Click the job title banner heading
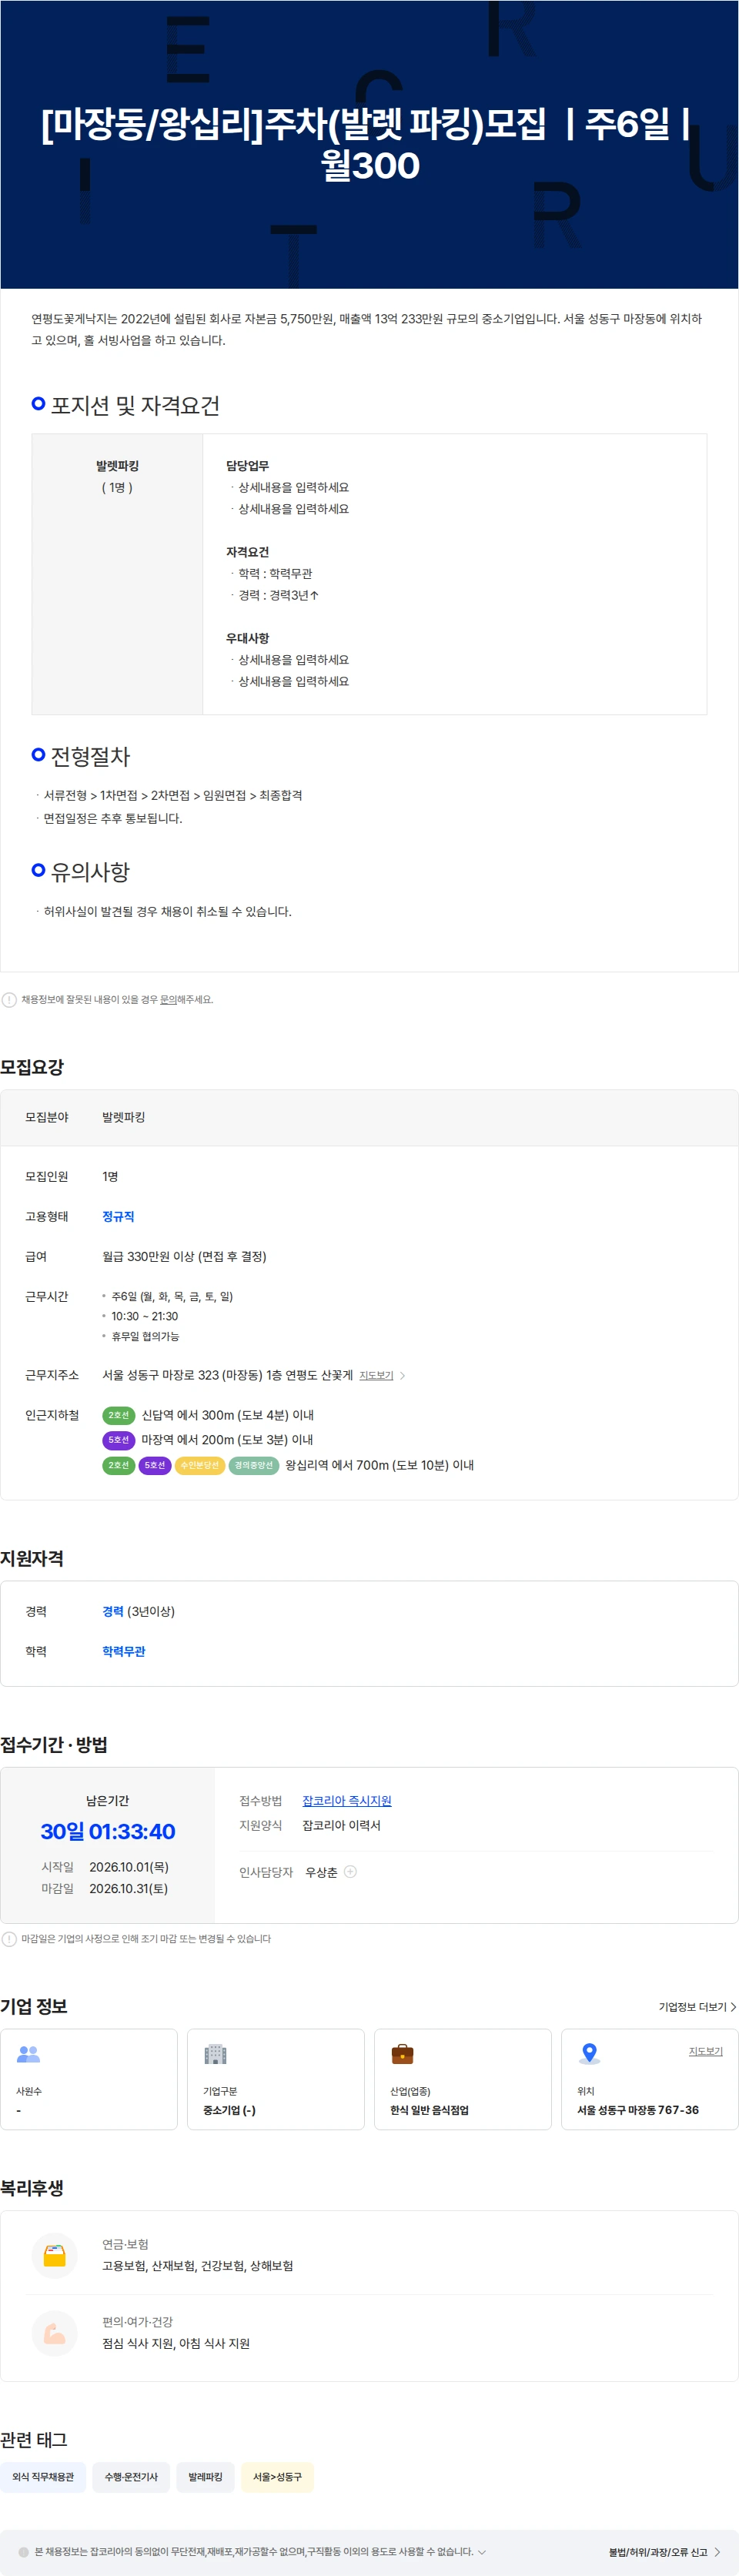 tap(369, 144)
